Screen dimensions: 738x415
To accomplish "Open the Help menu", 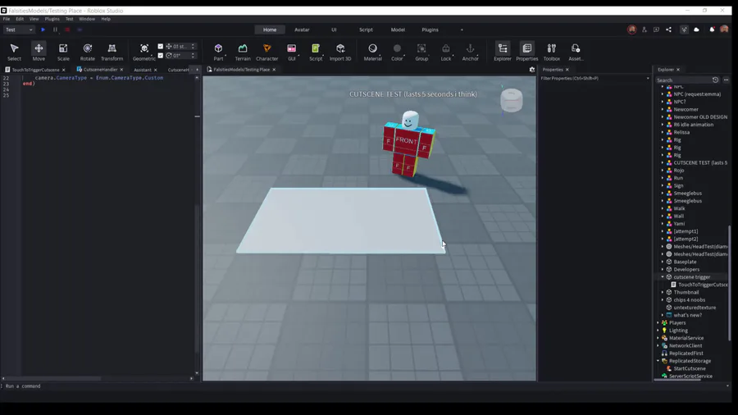I will click(x=106, y=19).
